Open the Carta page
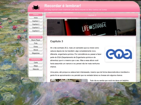This screenshot has height=105, width=141. 36,62
